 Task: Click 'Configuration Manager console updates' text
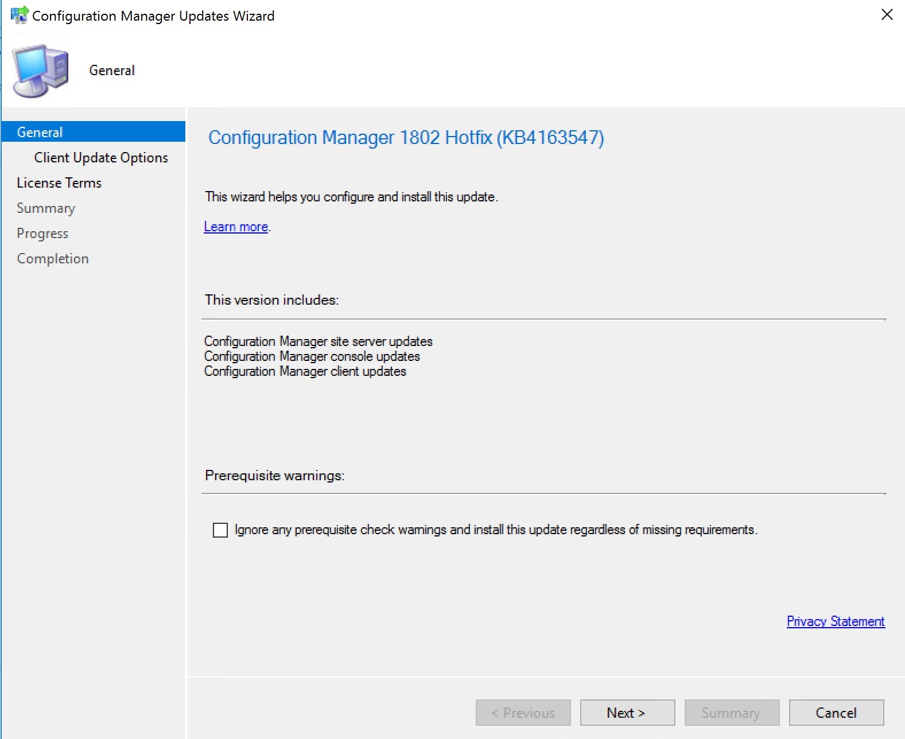tap(312, 356)
